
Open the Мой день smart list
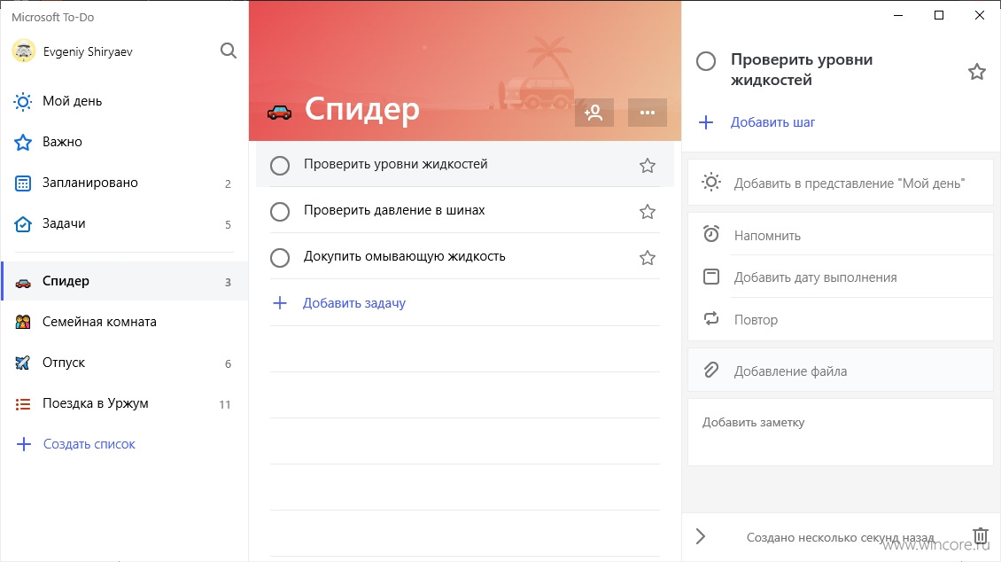[x=124, y=101]
